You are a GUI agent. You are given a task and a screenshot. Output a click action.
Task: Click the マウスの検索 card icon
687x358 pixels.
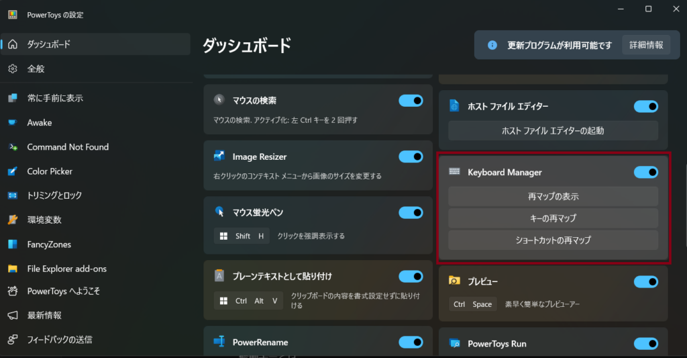[219, 100]
